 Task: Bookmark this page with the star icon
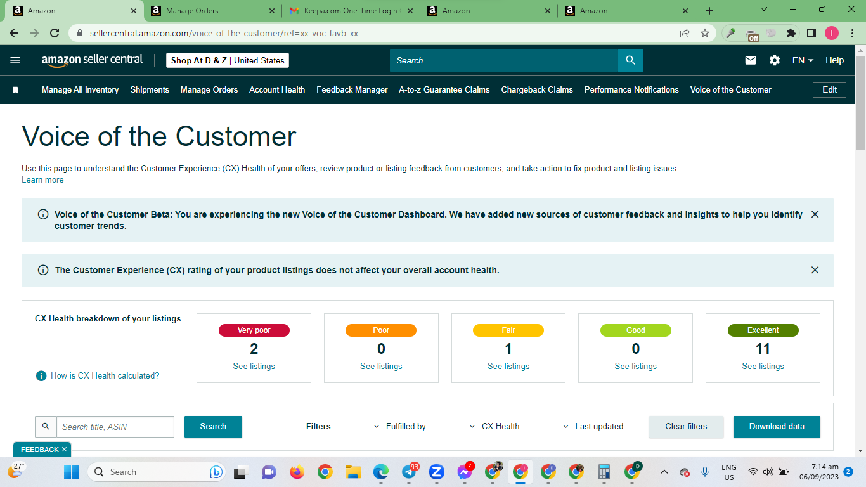[705, 33]
